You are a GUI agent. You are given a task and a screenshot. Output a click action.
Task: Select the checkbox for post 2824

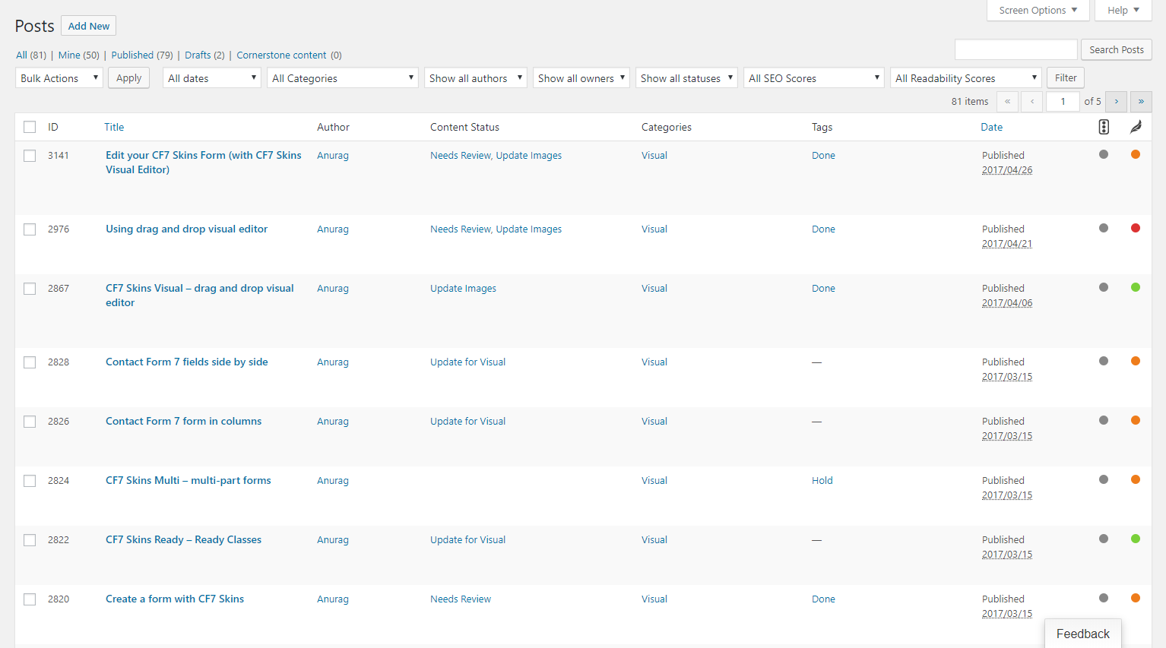[30, 481]
